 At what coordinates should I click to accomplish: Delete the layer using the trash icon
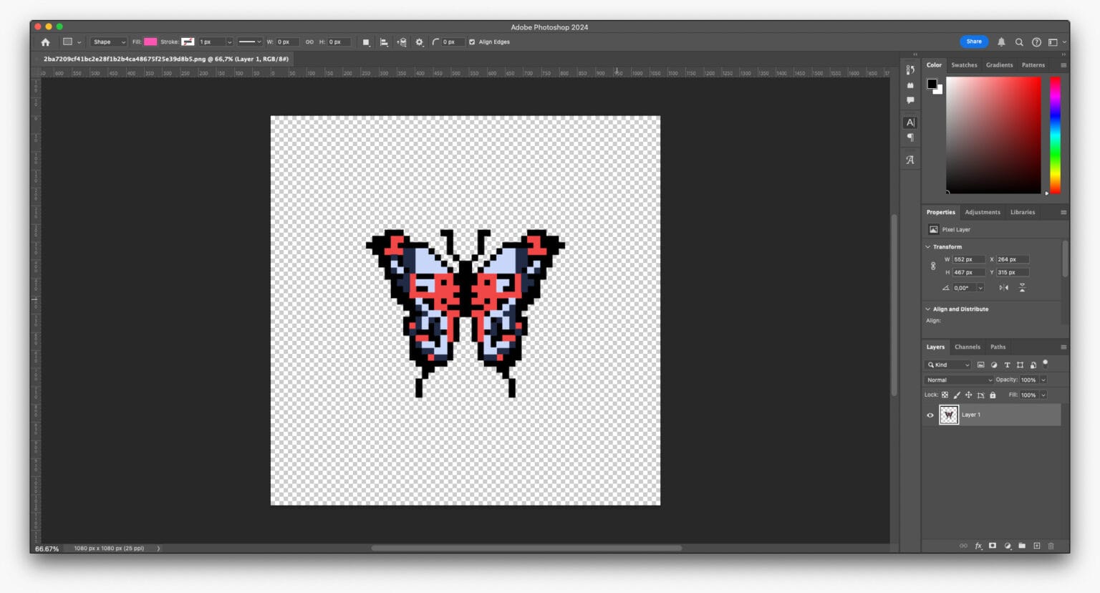tap(1051, 546)
